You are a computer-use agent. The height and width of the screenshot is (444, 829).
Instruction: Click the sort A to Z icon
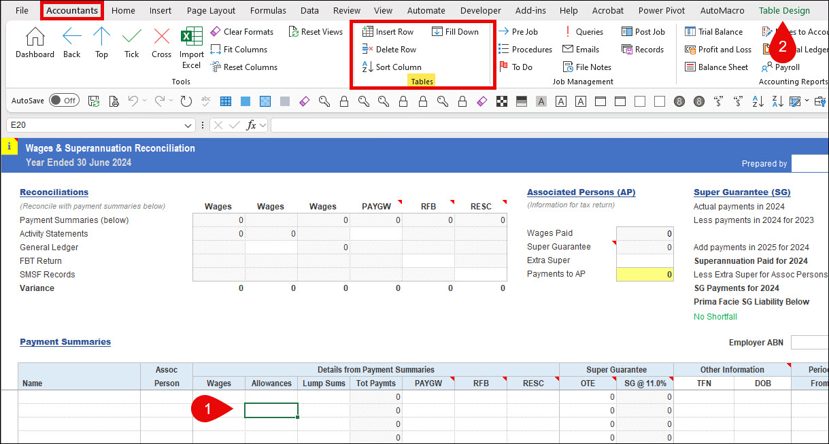pyautogui.click(x=758, y=101)
